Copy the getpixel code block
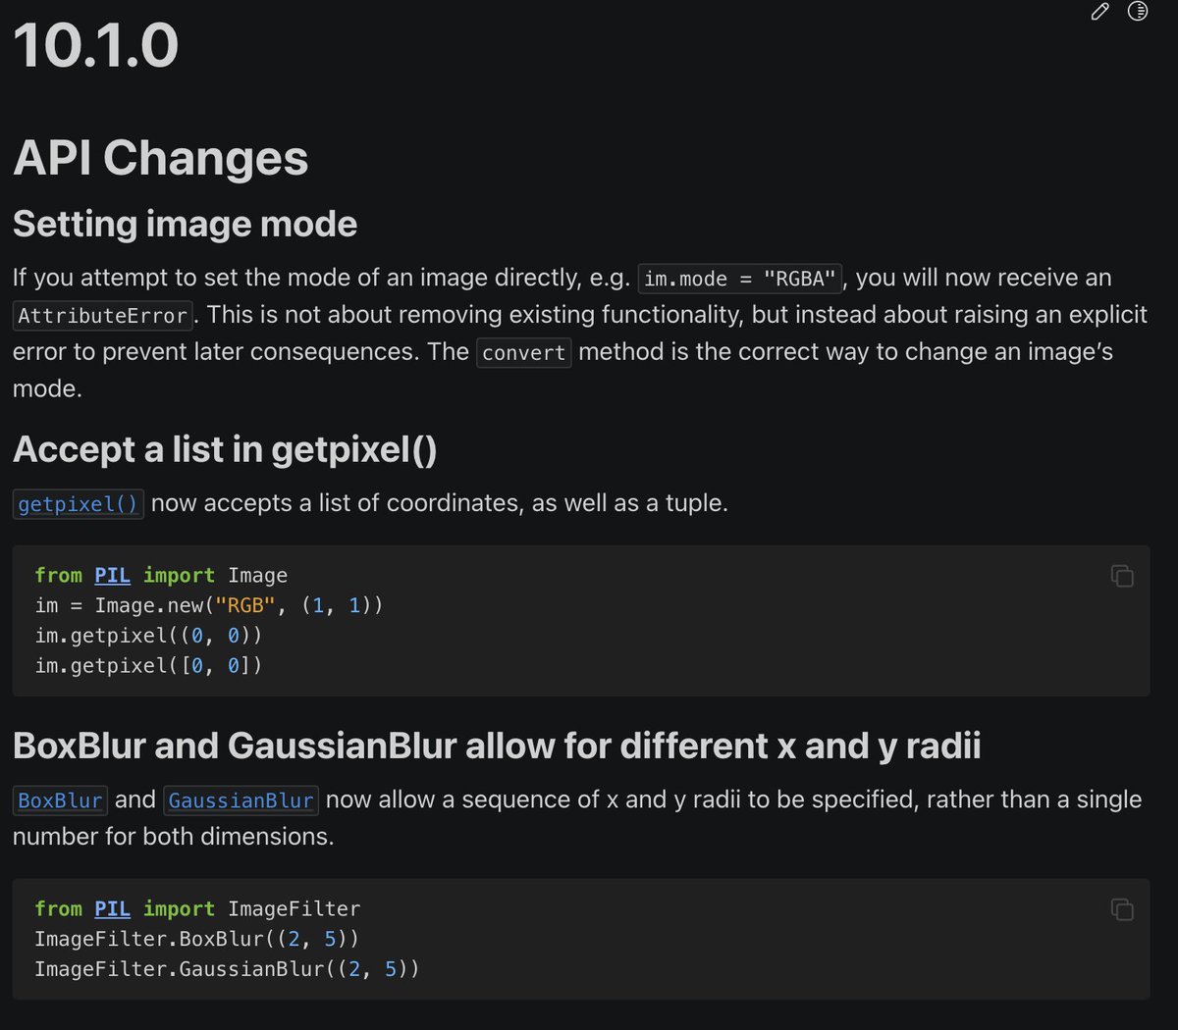The width and height of the screenshot is (1178, 1030). click(x=1122, y=576)
